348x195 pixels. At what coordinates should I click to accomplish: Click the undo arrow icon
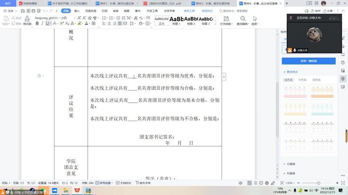pos(44,11)
